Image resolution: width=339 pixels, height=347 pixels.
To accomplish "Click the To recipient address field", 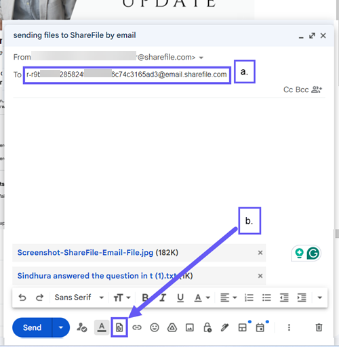I will 127,75.
